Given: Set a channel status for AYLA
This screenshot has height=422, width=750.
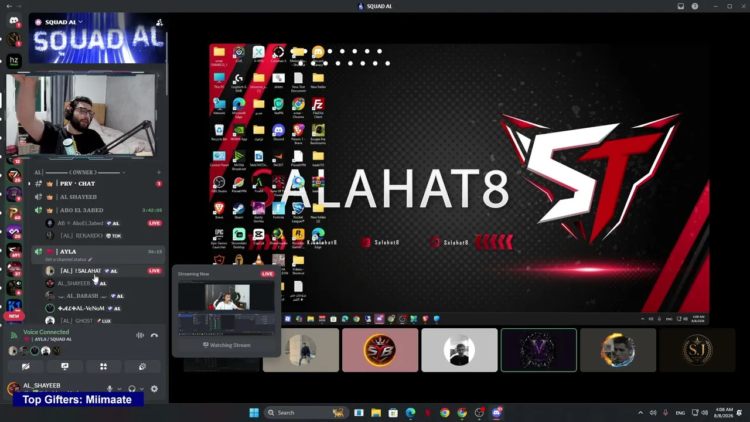Looking at the screenshot, I should click(69, 260).
